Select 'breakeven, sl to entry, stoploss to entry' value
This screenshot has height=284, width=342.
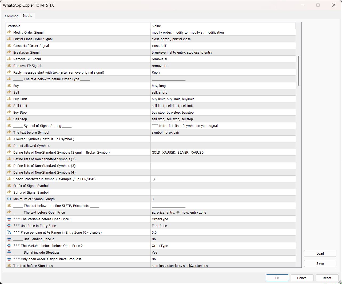point(182,52)
